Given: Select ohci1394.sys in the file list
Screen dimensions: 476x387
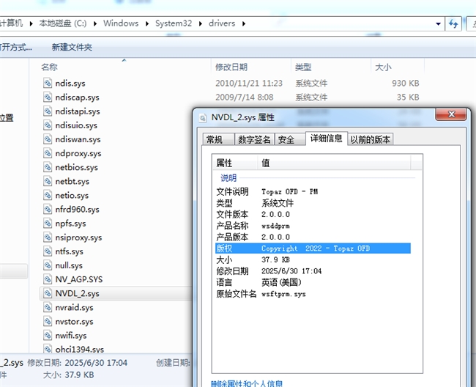Looking at the screenshot, I should [x=80, y=350].
